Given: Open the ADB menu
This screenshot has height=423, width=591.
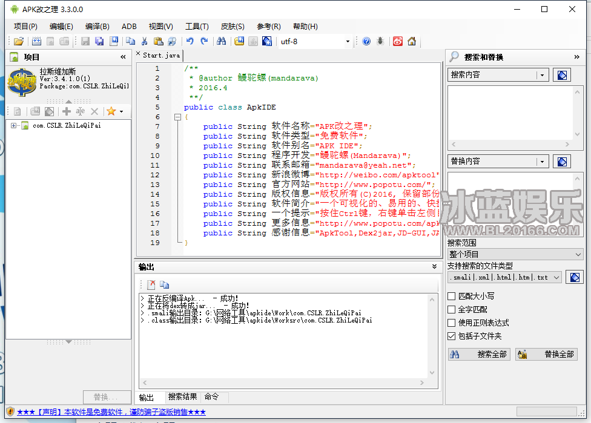Looking at the screenshot, I should 129,27.
